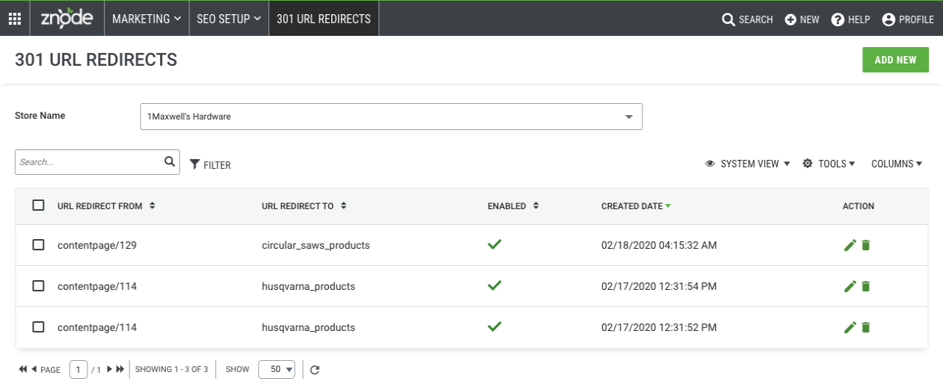This screenshot has width=943, height=390.
Task: Click the refresh icon in the pagination bar
Action: click(x=315, y=370)
